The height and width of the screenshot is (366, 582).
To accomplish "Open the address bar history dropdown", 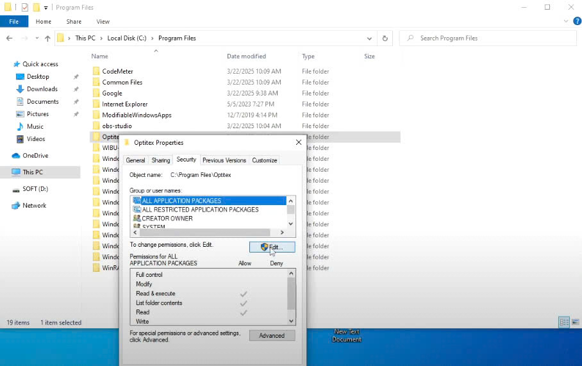I will pyautogui.click(x=370, y=38).
